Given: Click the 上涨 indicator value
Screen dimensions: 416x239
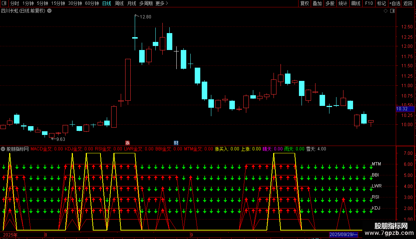Looking at the screenshot, I should click(251, 149).
